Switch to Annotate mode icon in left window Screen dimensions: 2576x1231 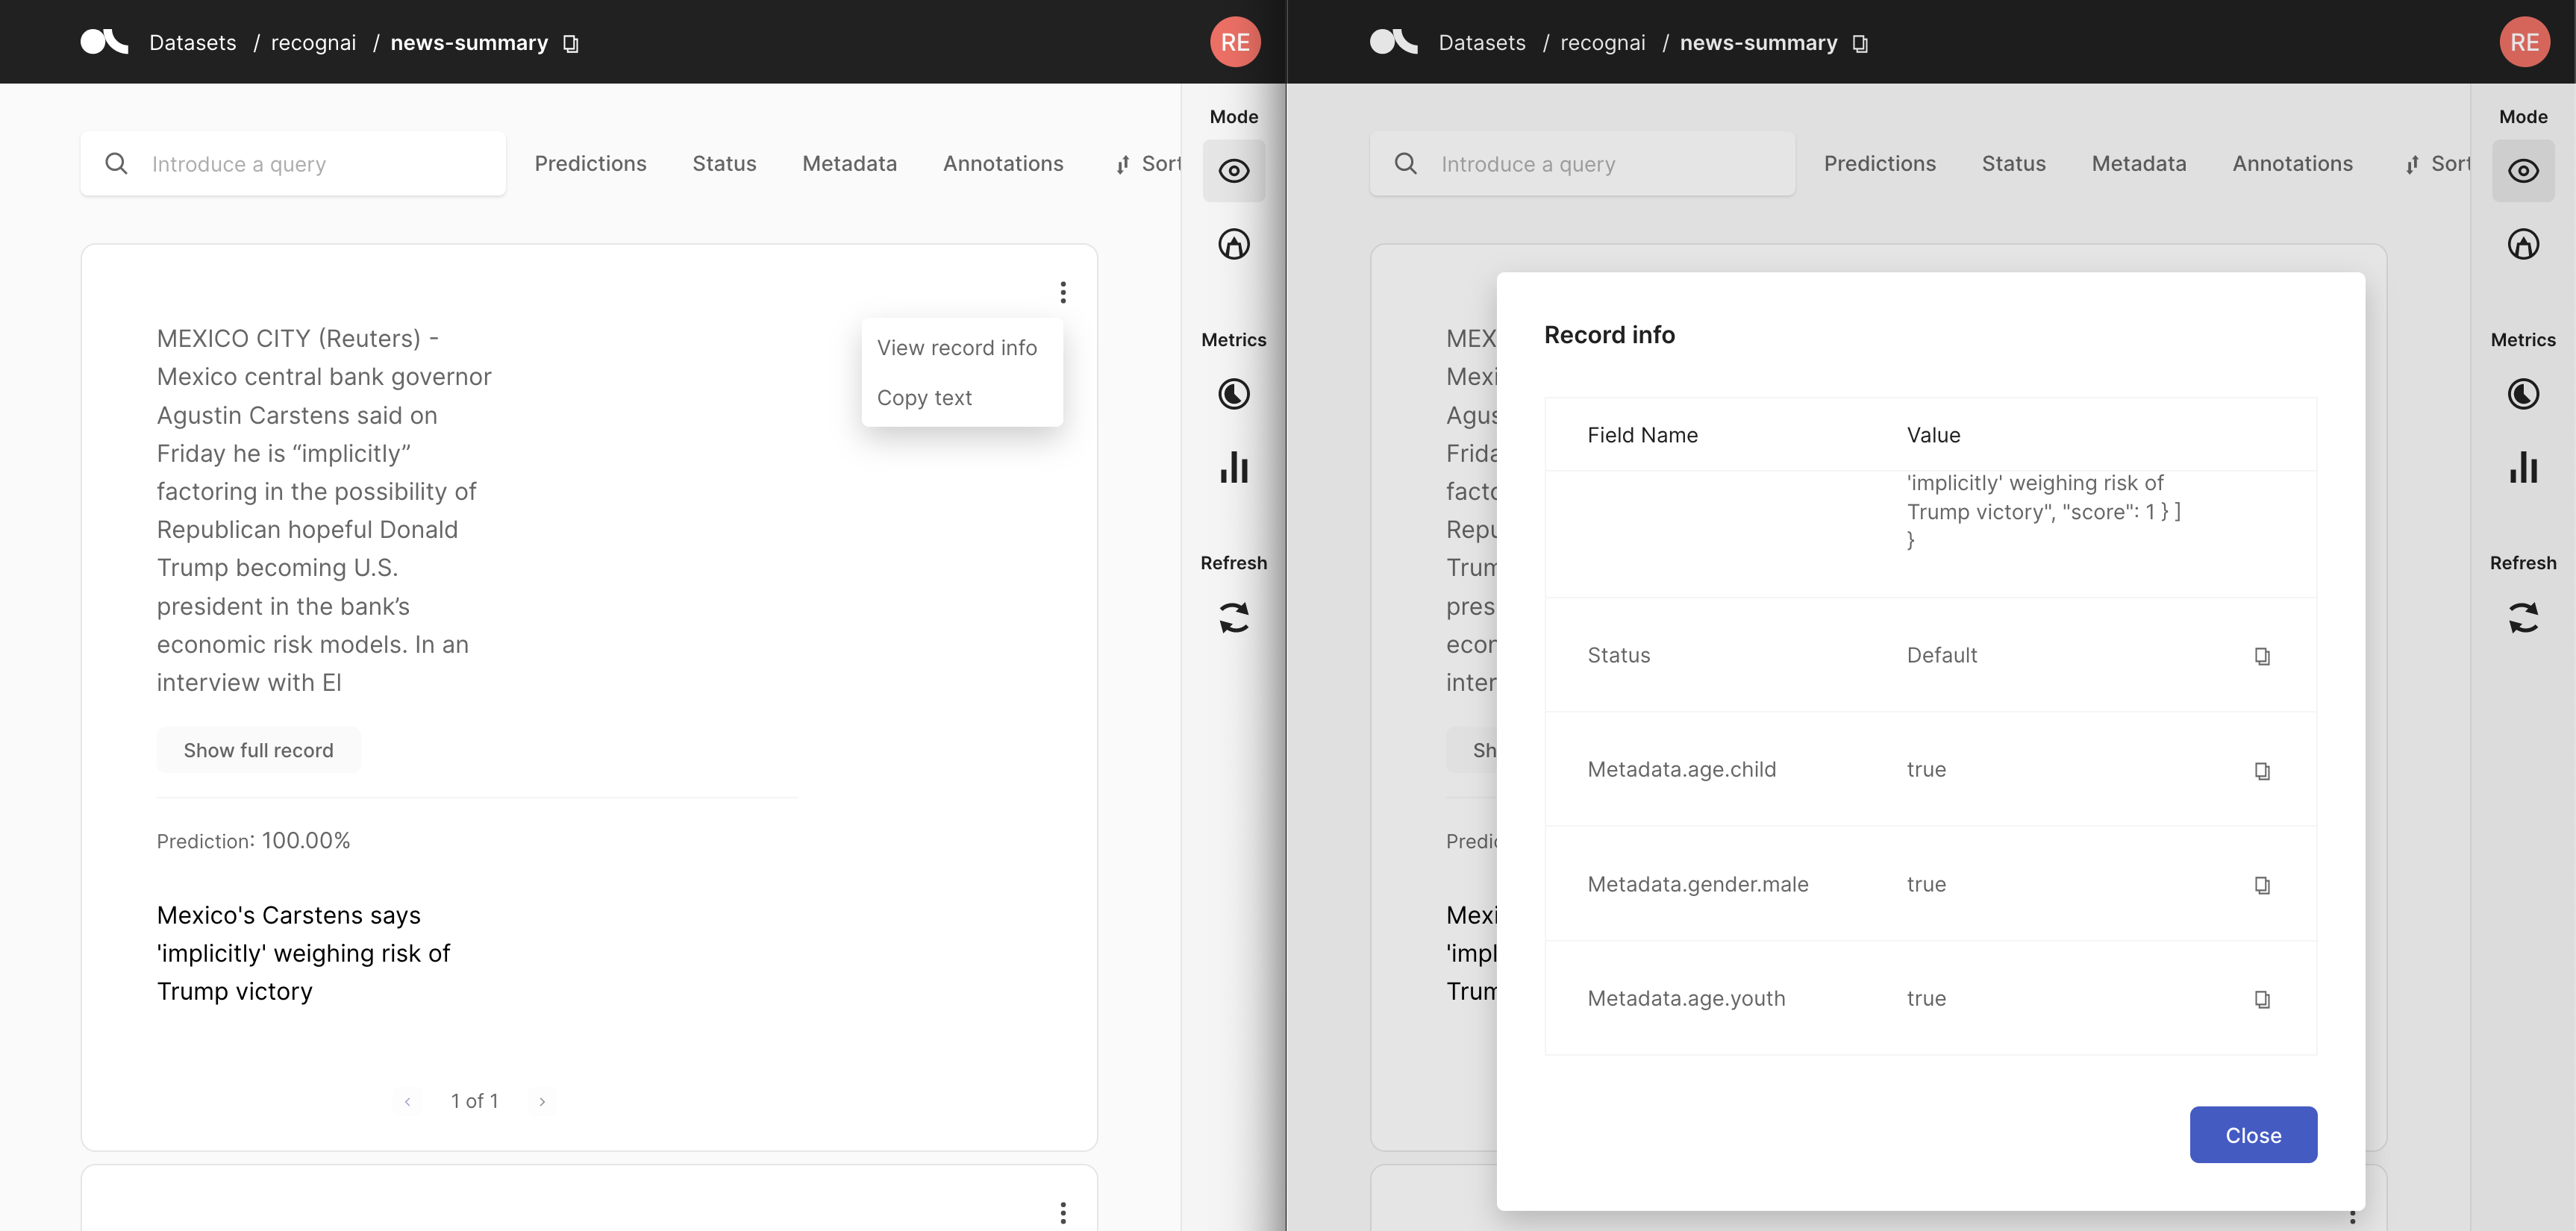tap(1234, 244)
